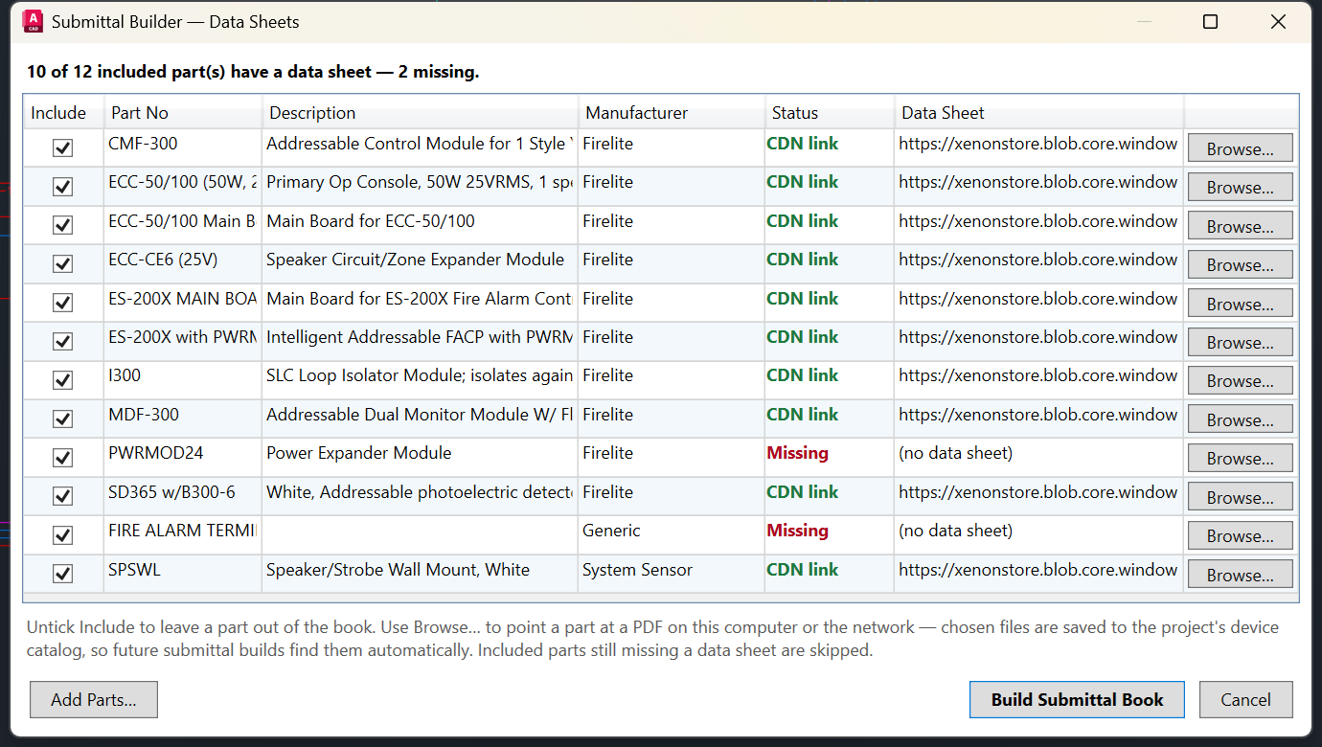Toggle Include checkbox for I300 isolator
The height and width of the screenshot is (747, 1322).
point(62,380)
